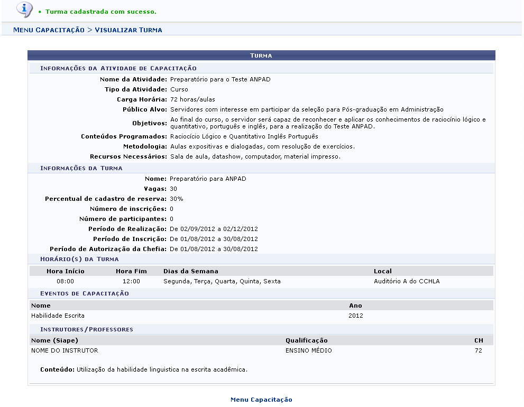Click the Instrutores/Professores section header

[x=87, y=329]
